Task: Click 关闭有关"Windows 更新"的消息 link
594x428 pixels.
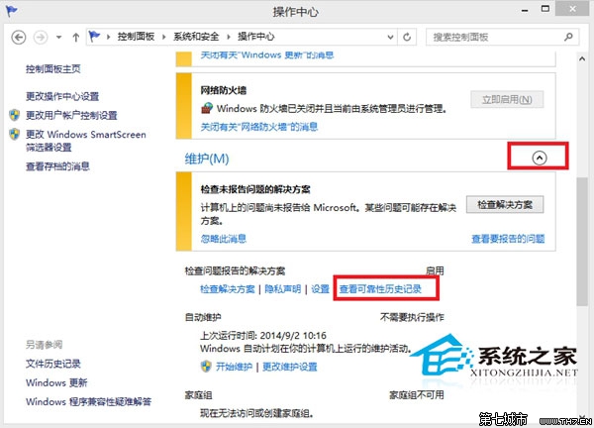Action: pos(267,55)
